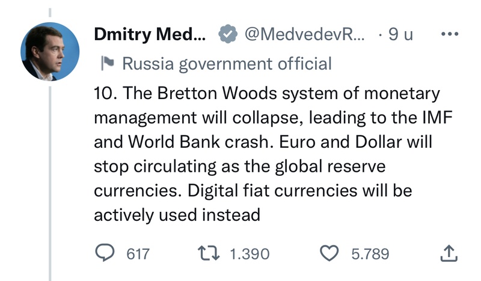Click the reply speech bubble icon
481x281 pixels.
106,254
